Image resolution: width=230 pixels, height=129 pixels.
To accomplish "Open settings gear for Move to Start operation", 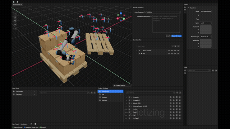I will (x=172, y=51).
